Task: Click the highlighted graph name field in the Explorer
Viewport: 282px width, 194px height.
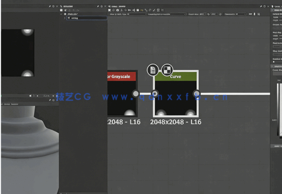Action: (x=87, y=18)
